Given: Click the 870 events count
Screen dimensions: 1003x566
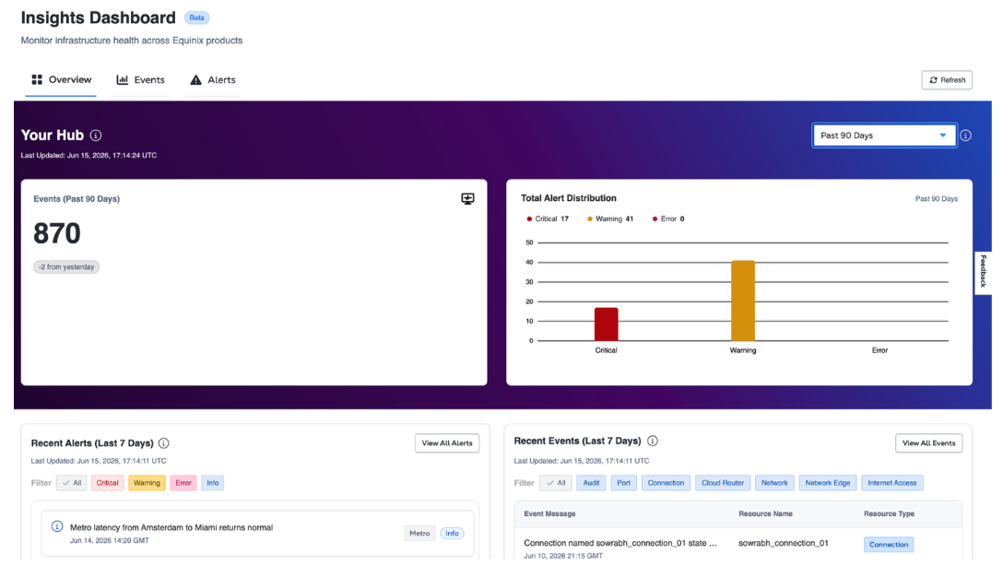Looking at the screenshot, I should pos(57,233).
